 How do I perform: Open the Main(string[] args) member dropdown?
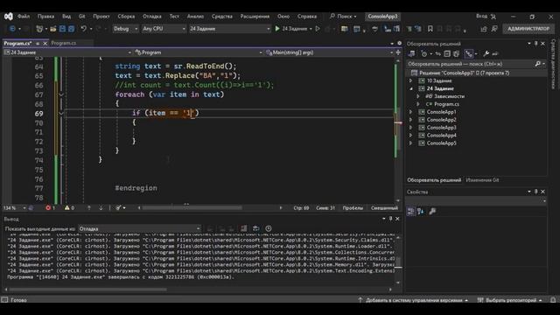point(329,52)
